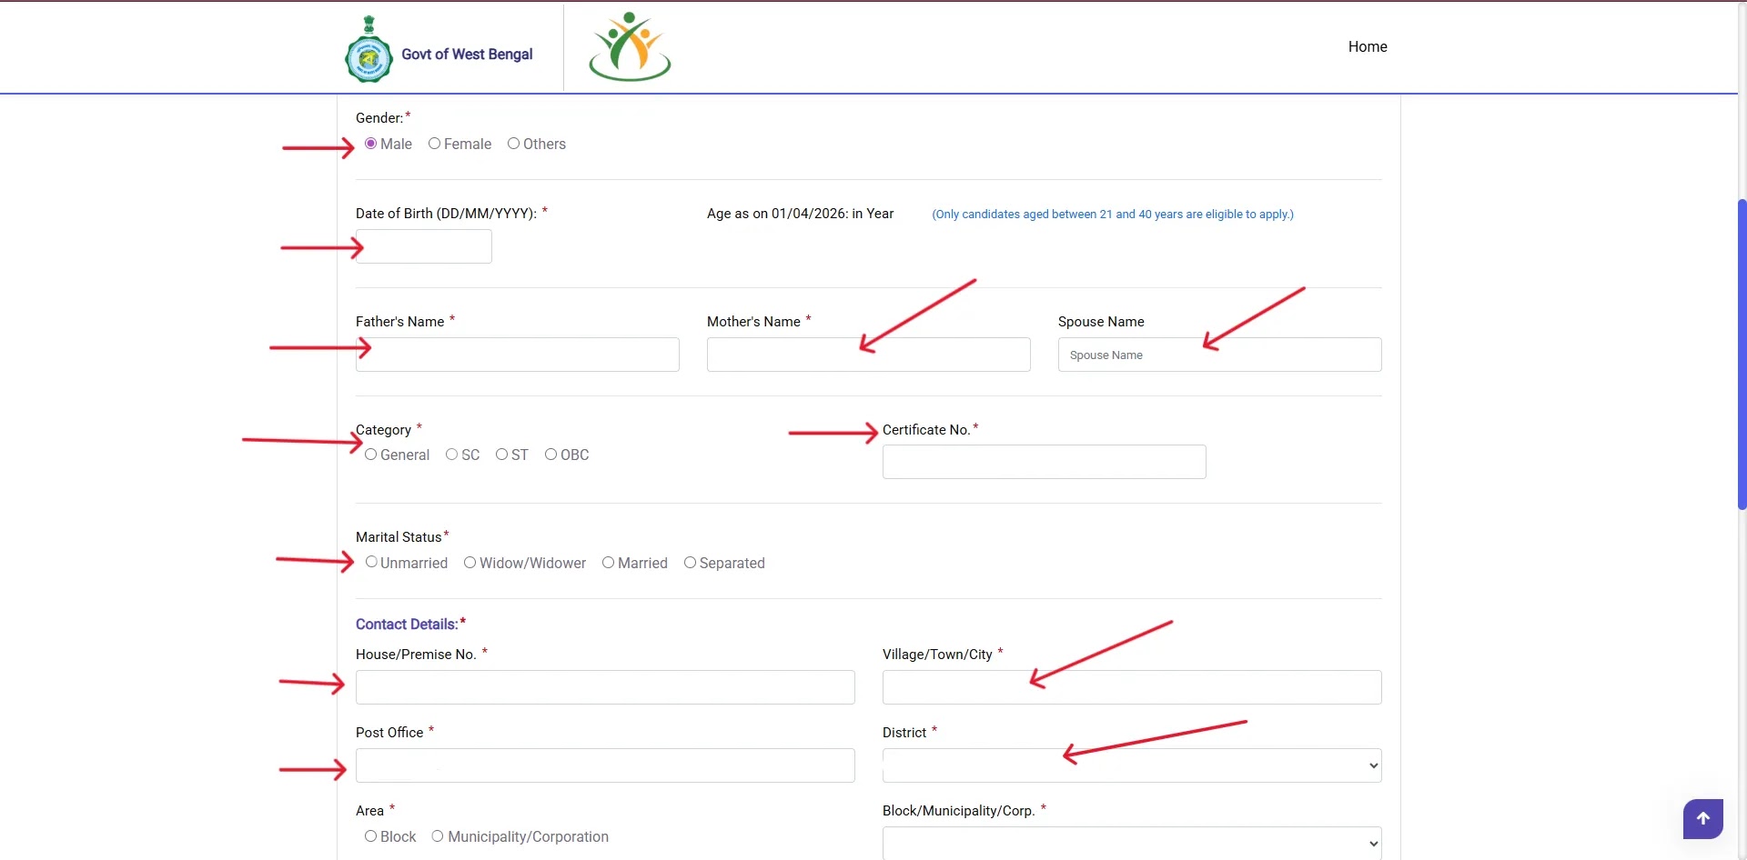The height and width of the screenshot is (860, 1747).
Task: Click inside the Spouse Name field
Action: [1218, 354]
